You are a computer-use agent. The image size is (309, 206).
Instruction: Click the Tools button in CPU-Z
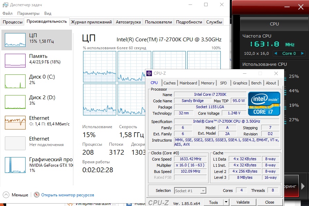tap(213, 202)
